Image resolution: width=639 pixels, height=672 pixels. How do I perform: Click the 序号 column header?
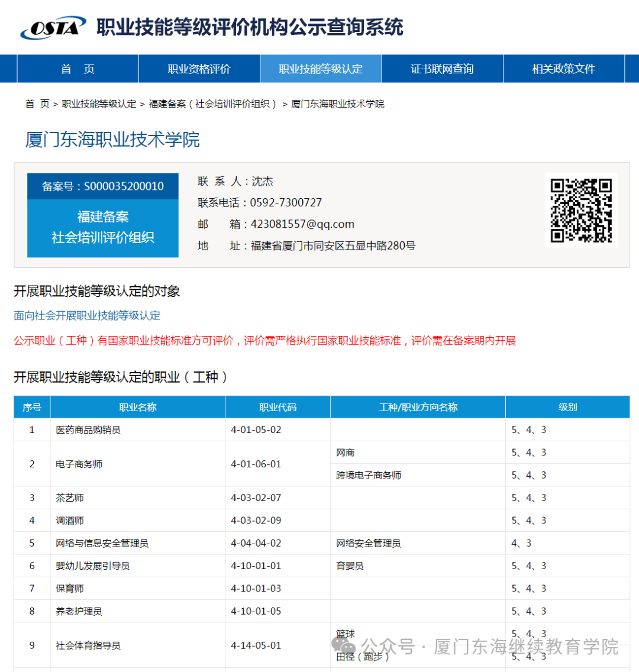click(x=32, y=407)
